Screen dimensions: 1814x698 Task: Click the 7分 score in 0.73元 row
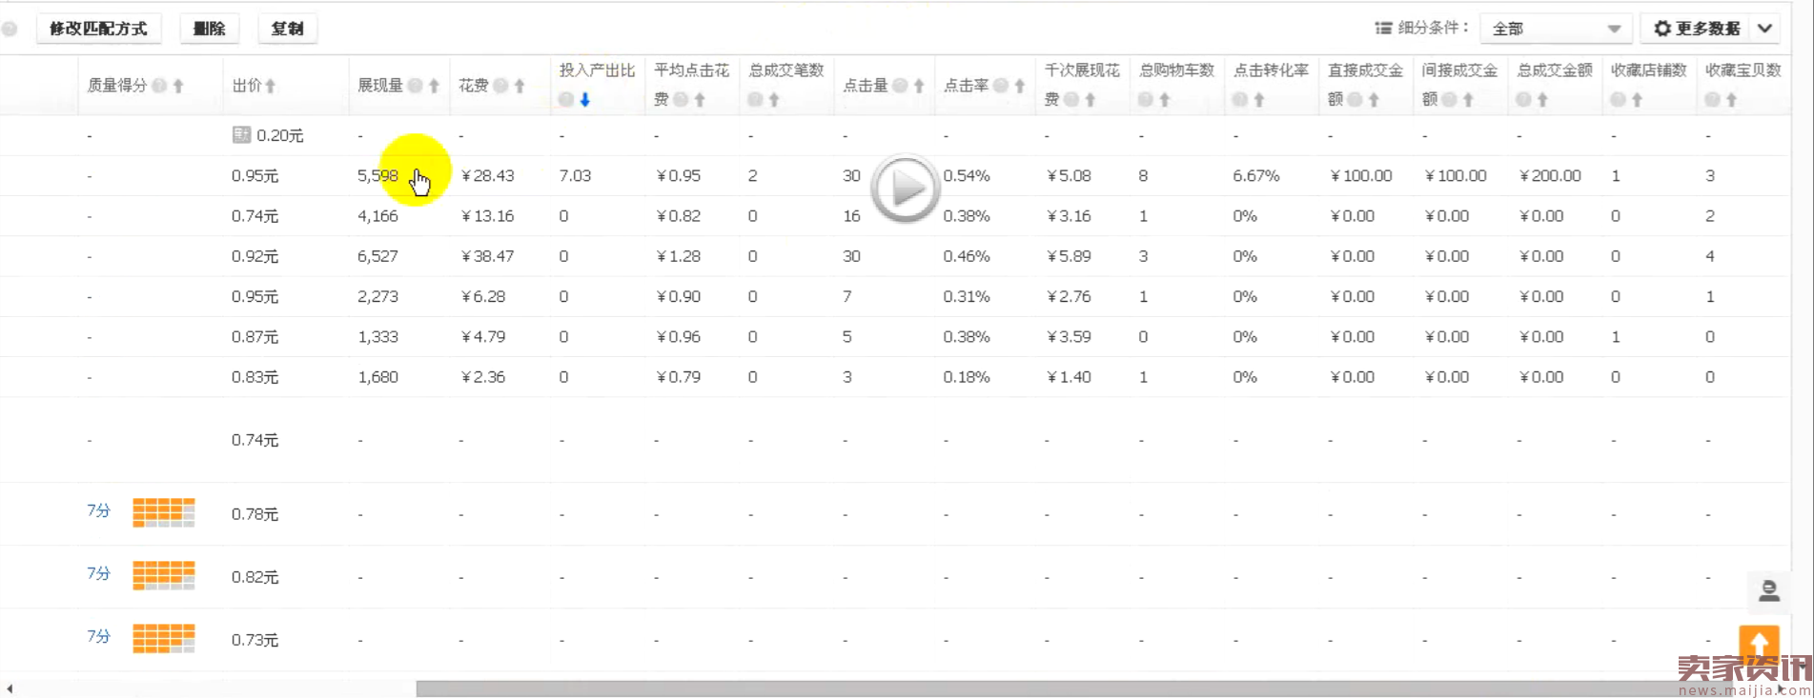pos(98,636)
